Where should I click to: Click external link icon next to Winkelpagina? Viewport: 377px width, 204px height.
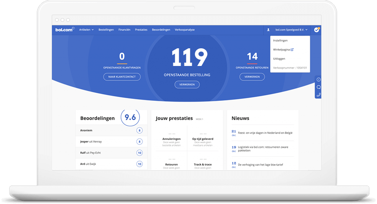coord(292,50)
